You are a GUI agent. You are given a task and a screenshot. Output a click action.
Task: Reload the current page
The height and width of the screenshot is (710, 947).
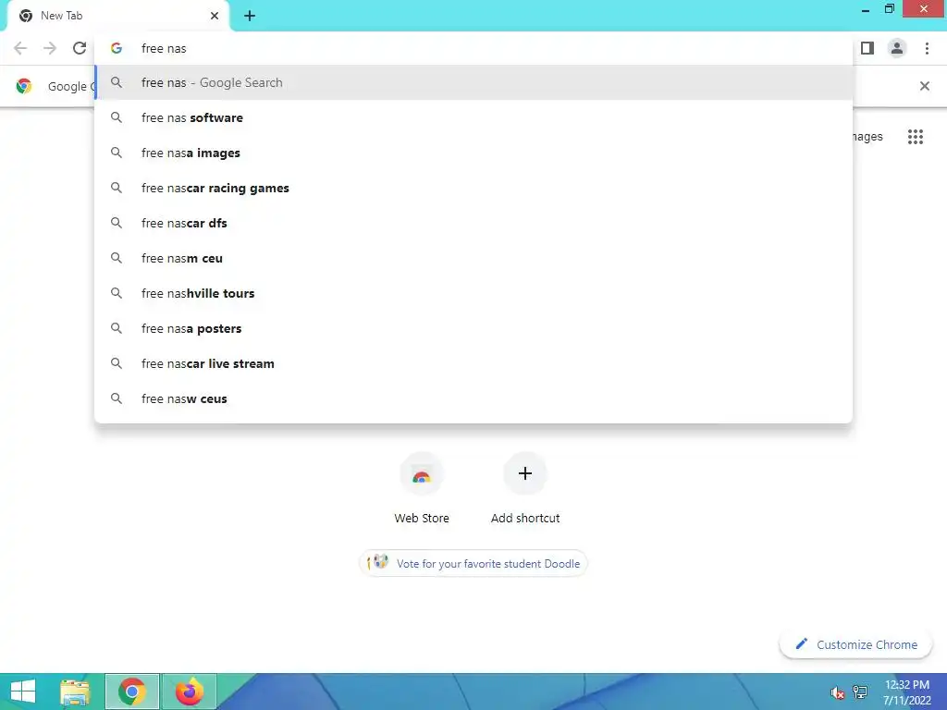(80, 48)
